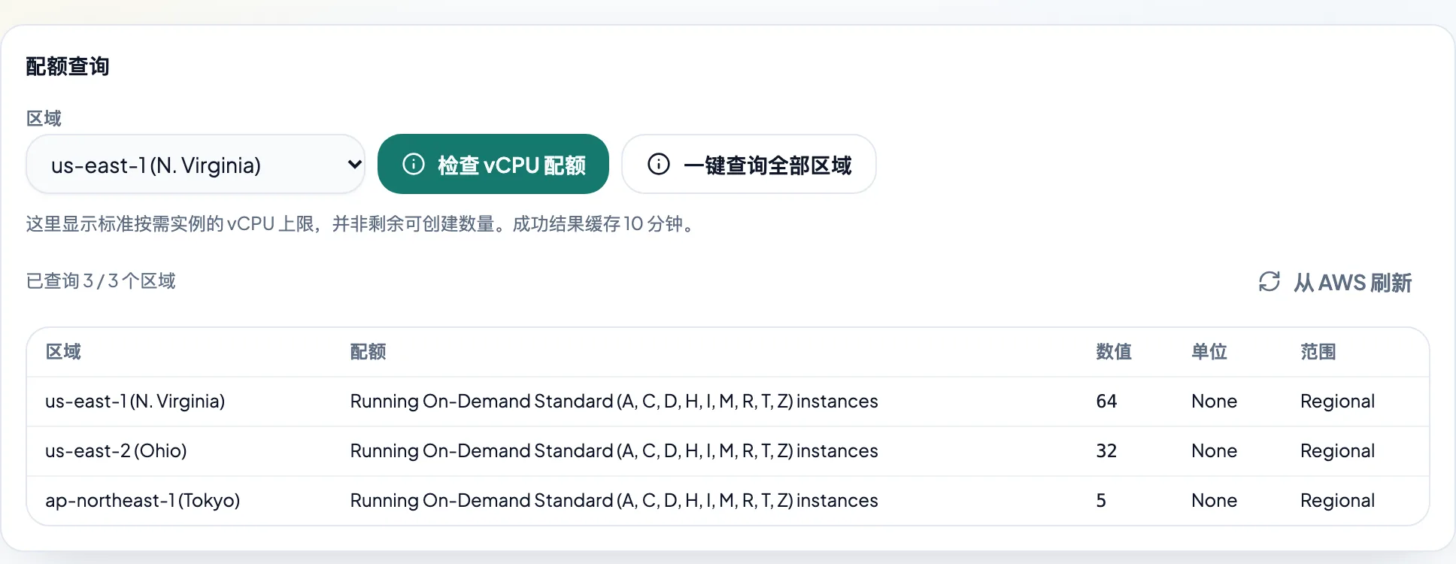Click the 单位 column header
The width and height of the screenshot is (1456, 564).
pyautogui.click(x=1209, y=352)
